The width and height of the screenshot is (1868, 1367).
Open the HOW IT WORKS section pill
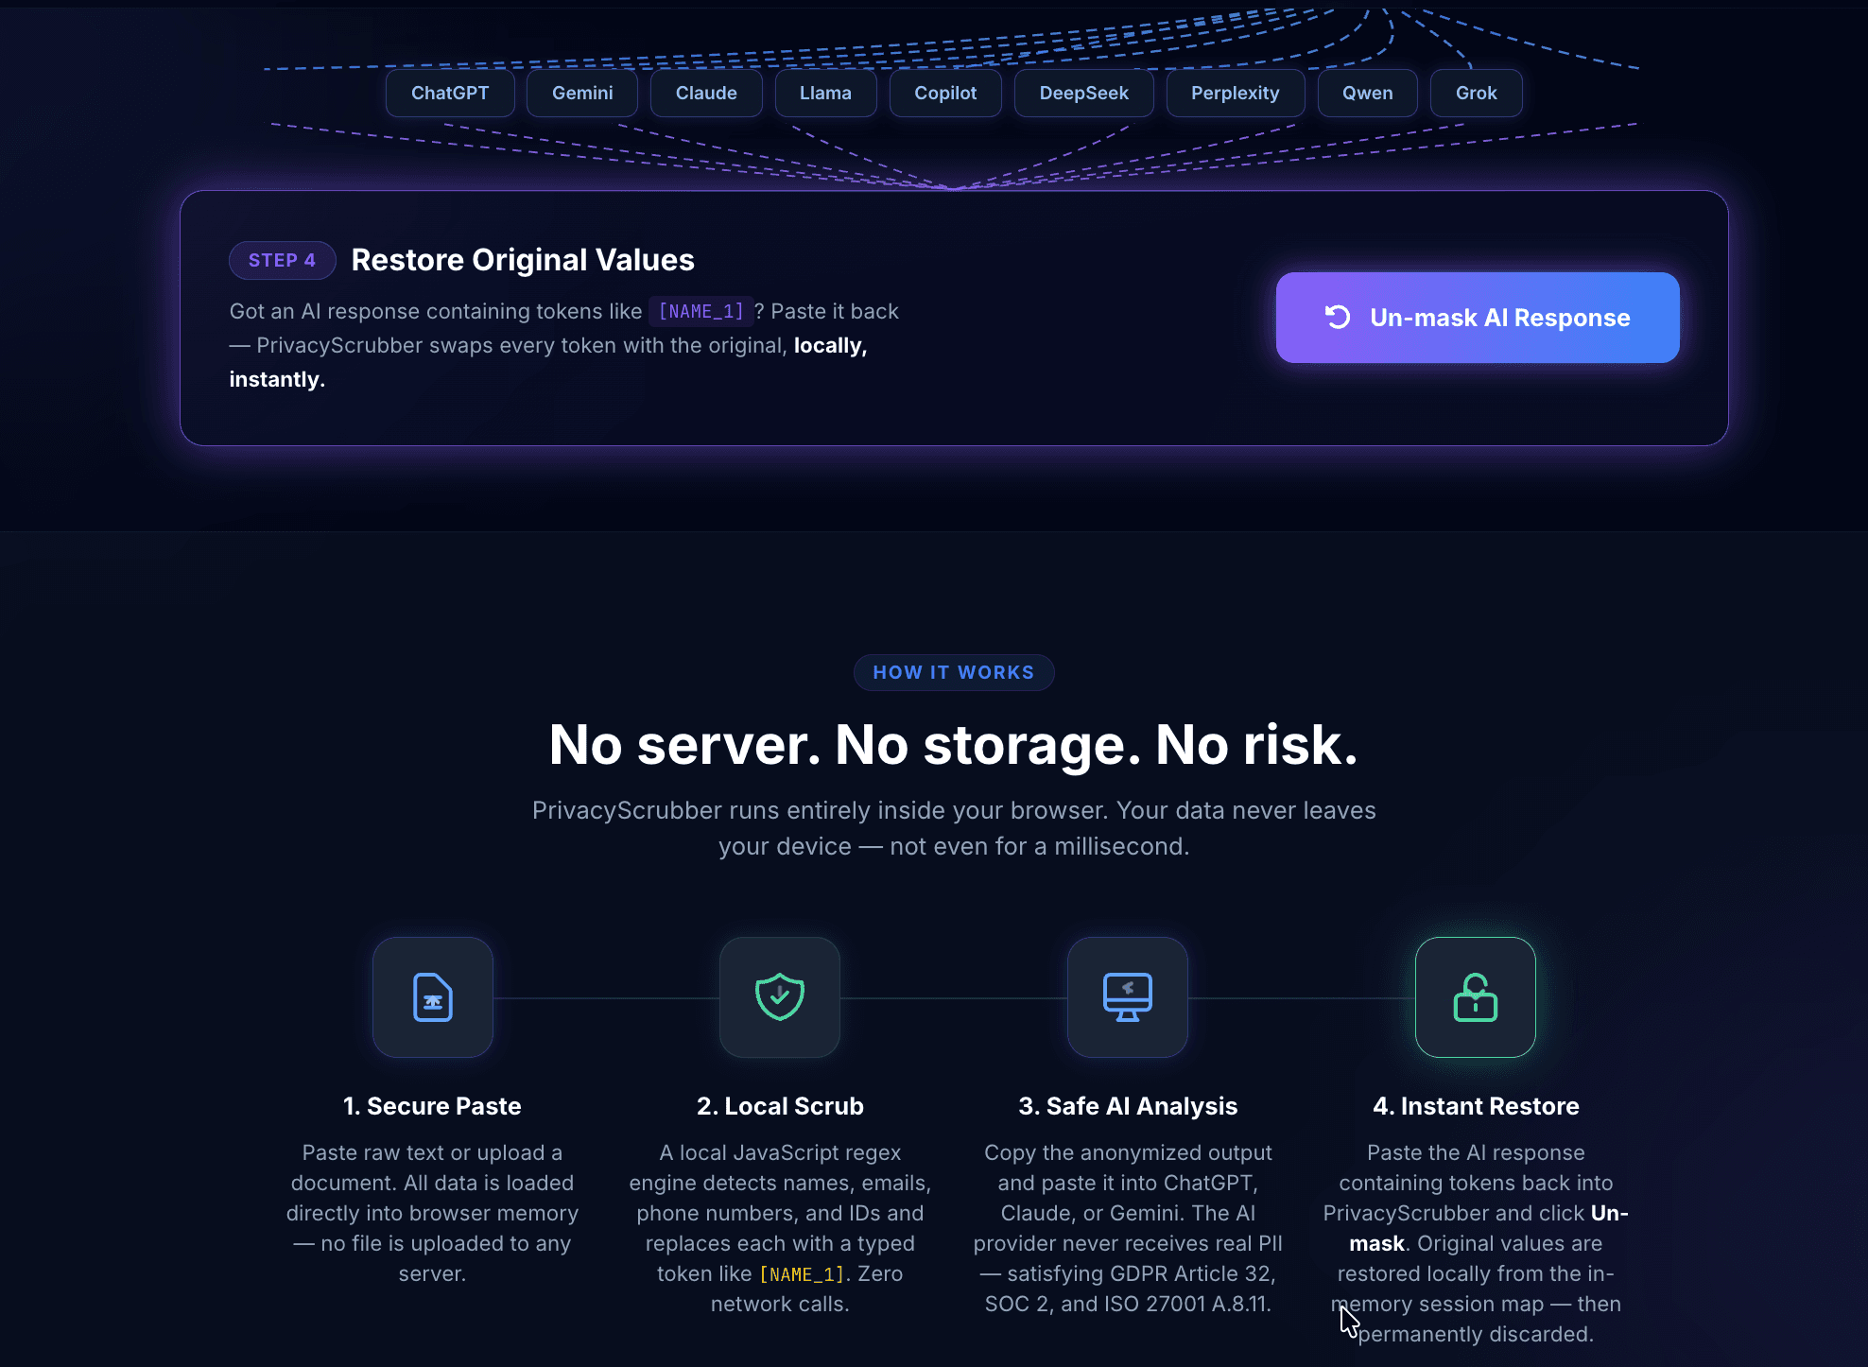953,672
